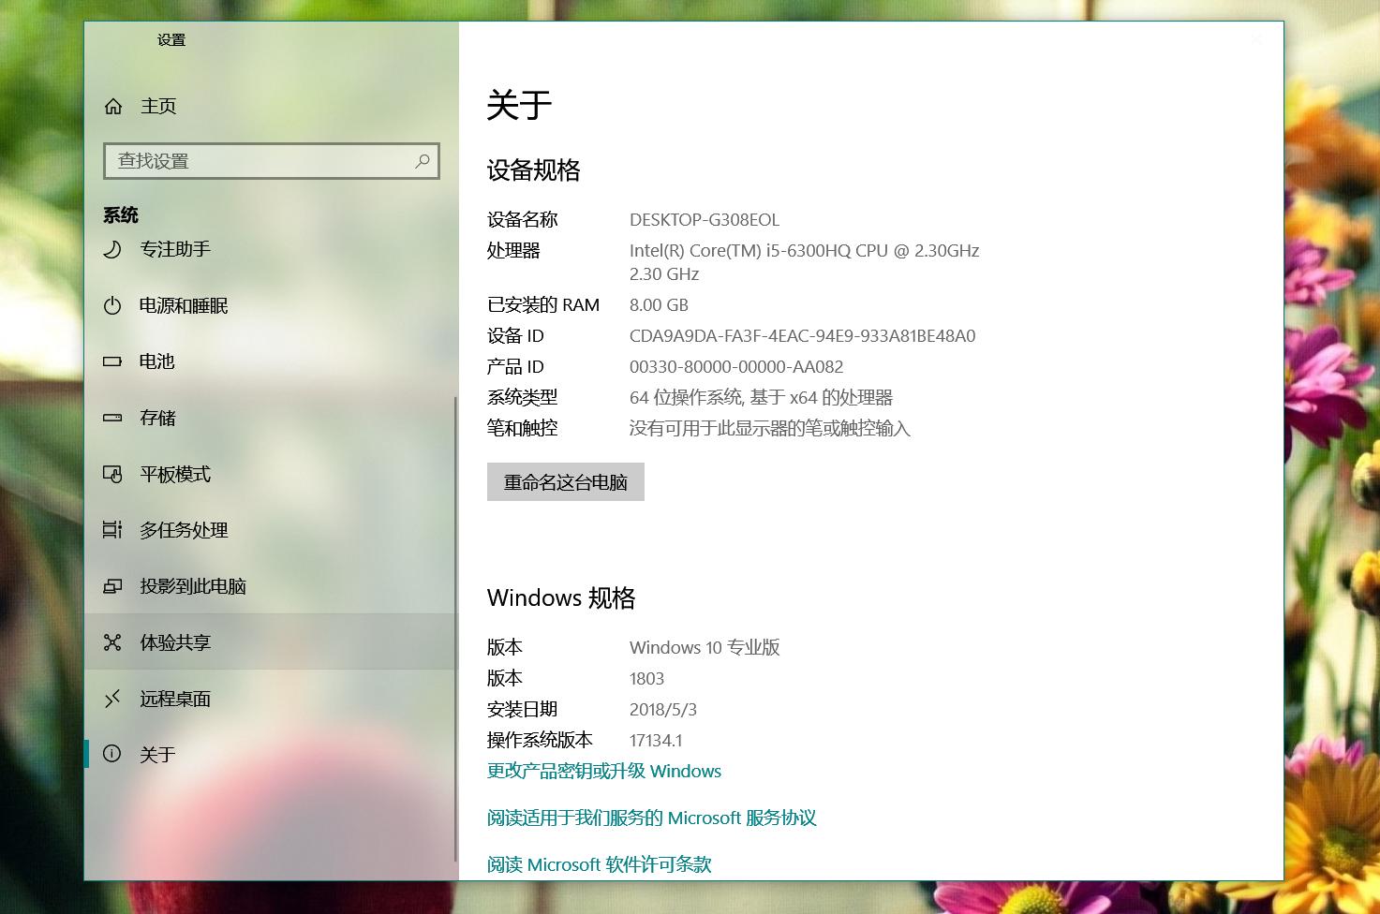Click the 电源和睡眠 power icon
Viewport: 1380px width, 914px height.
click(x=112, y=305)
